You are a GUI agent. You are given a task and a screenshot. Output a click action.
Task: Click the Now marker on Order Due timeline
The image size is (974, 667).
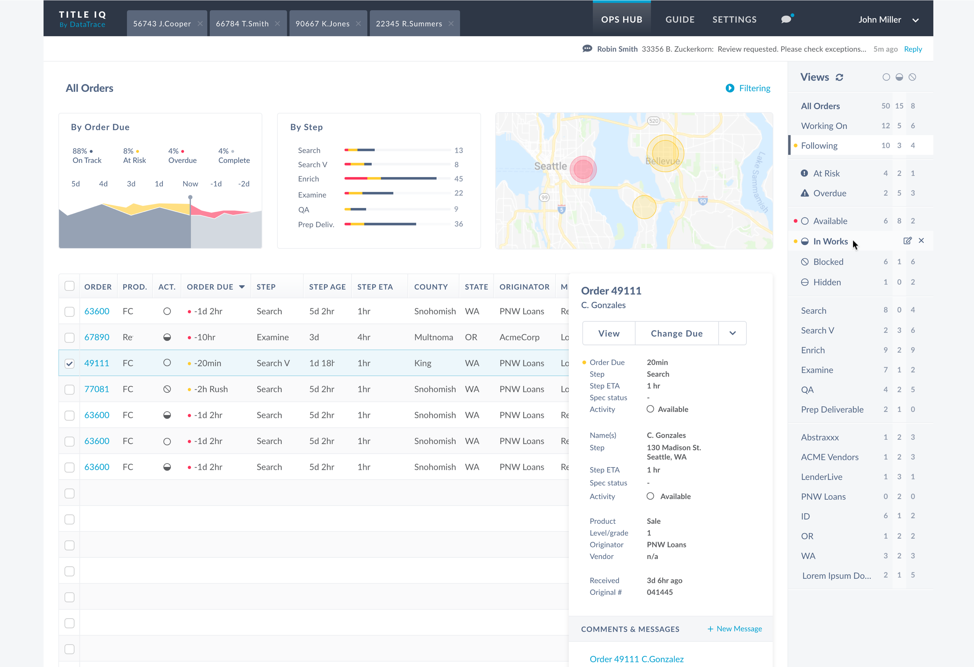(190, 197)
